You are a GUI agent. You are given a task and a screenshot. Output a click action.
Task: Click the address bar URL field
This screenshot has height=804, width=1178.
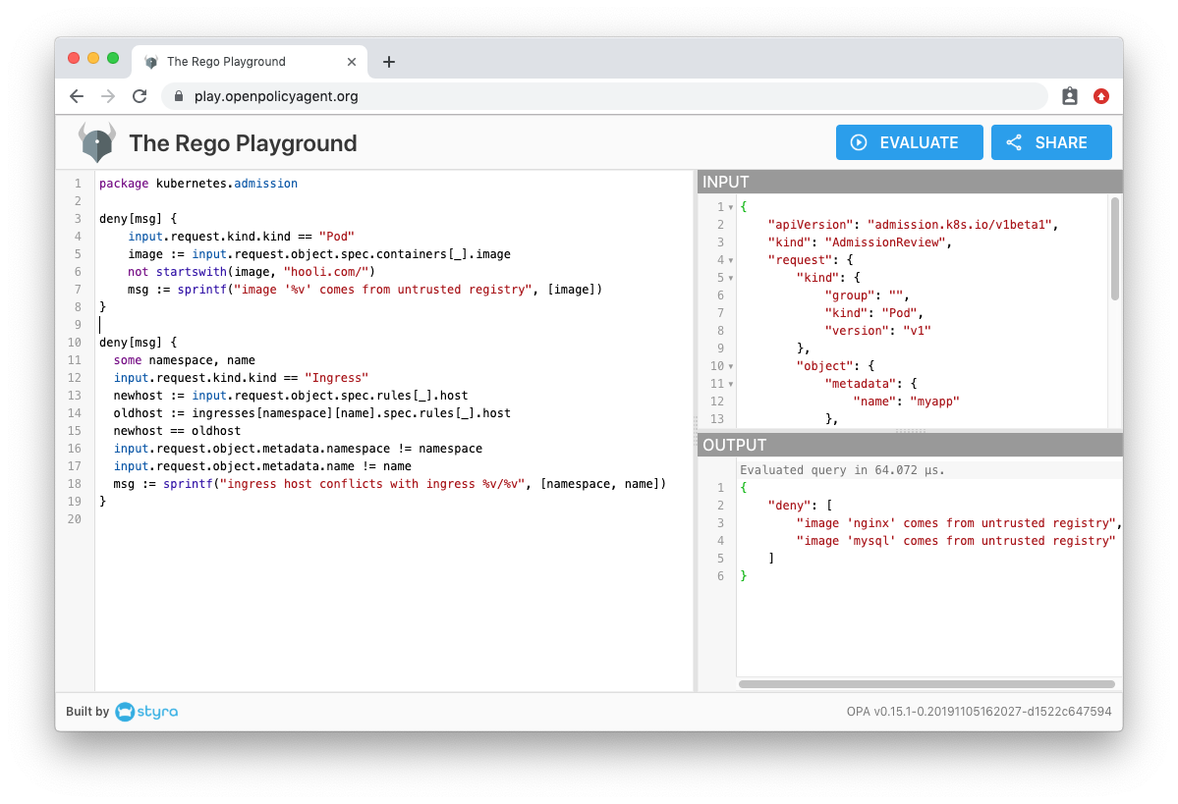pyautogui.click(x=589, y=96)
